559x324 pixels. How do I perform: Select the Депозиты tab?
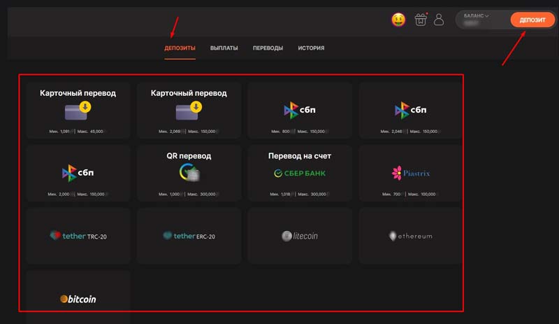click(x=180, y=48)
